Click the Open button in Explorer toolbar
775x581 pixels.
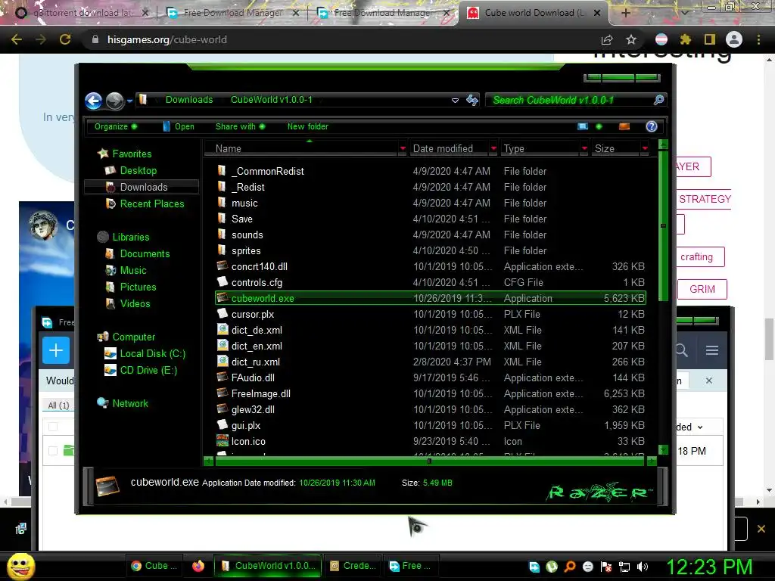click(x=179, y=126)
